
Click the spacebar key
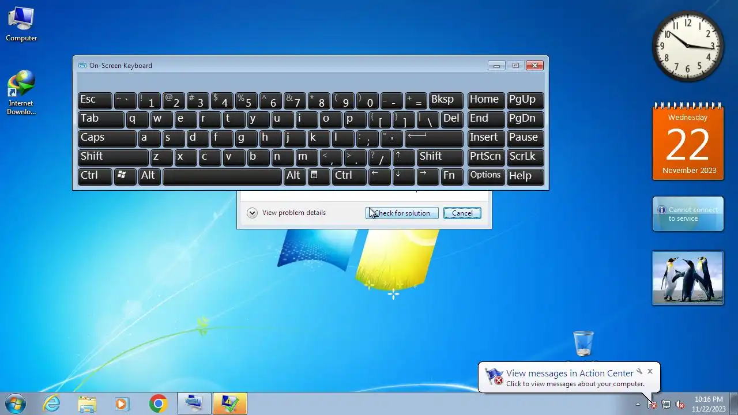(x=222, y=176)
